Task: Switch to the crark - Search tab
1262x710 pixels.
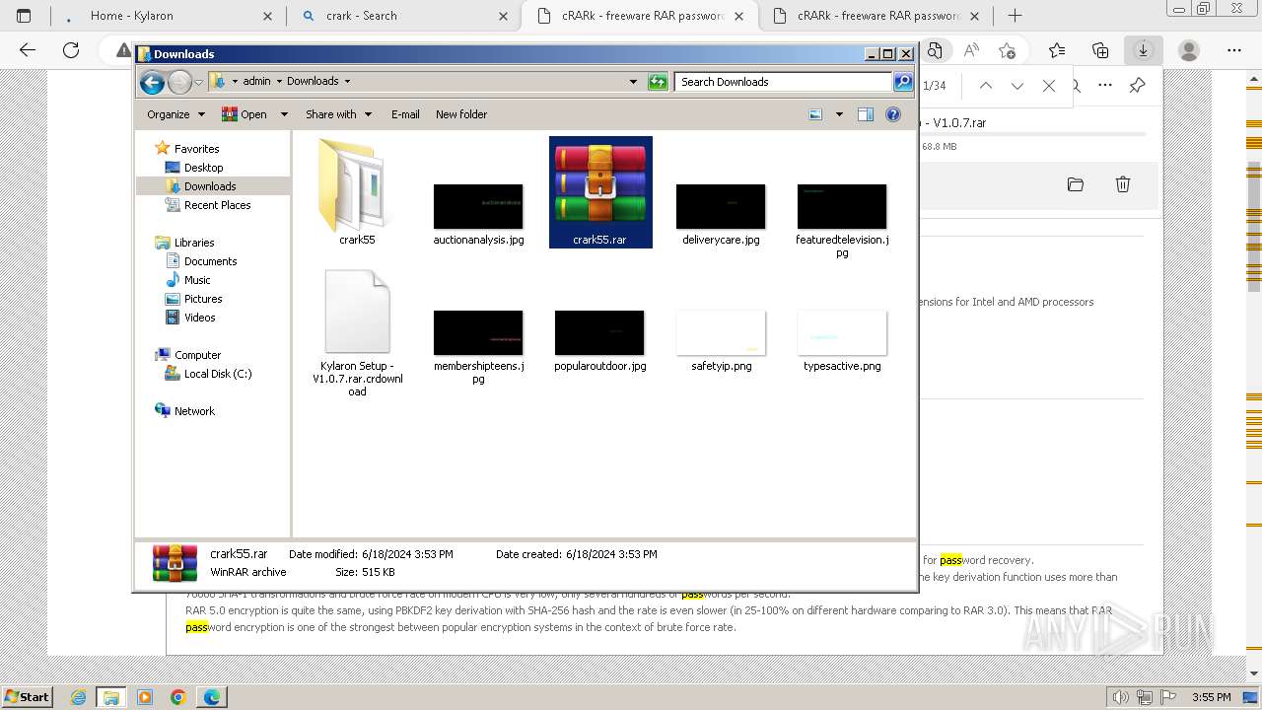Action: 404,16
